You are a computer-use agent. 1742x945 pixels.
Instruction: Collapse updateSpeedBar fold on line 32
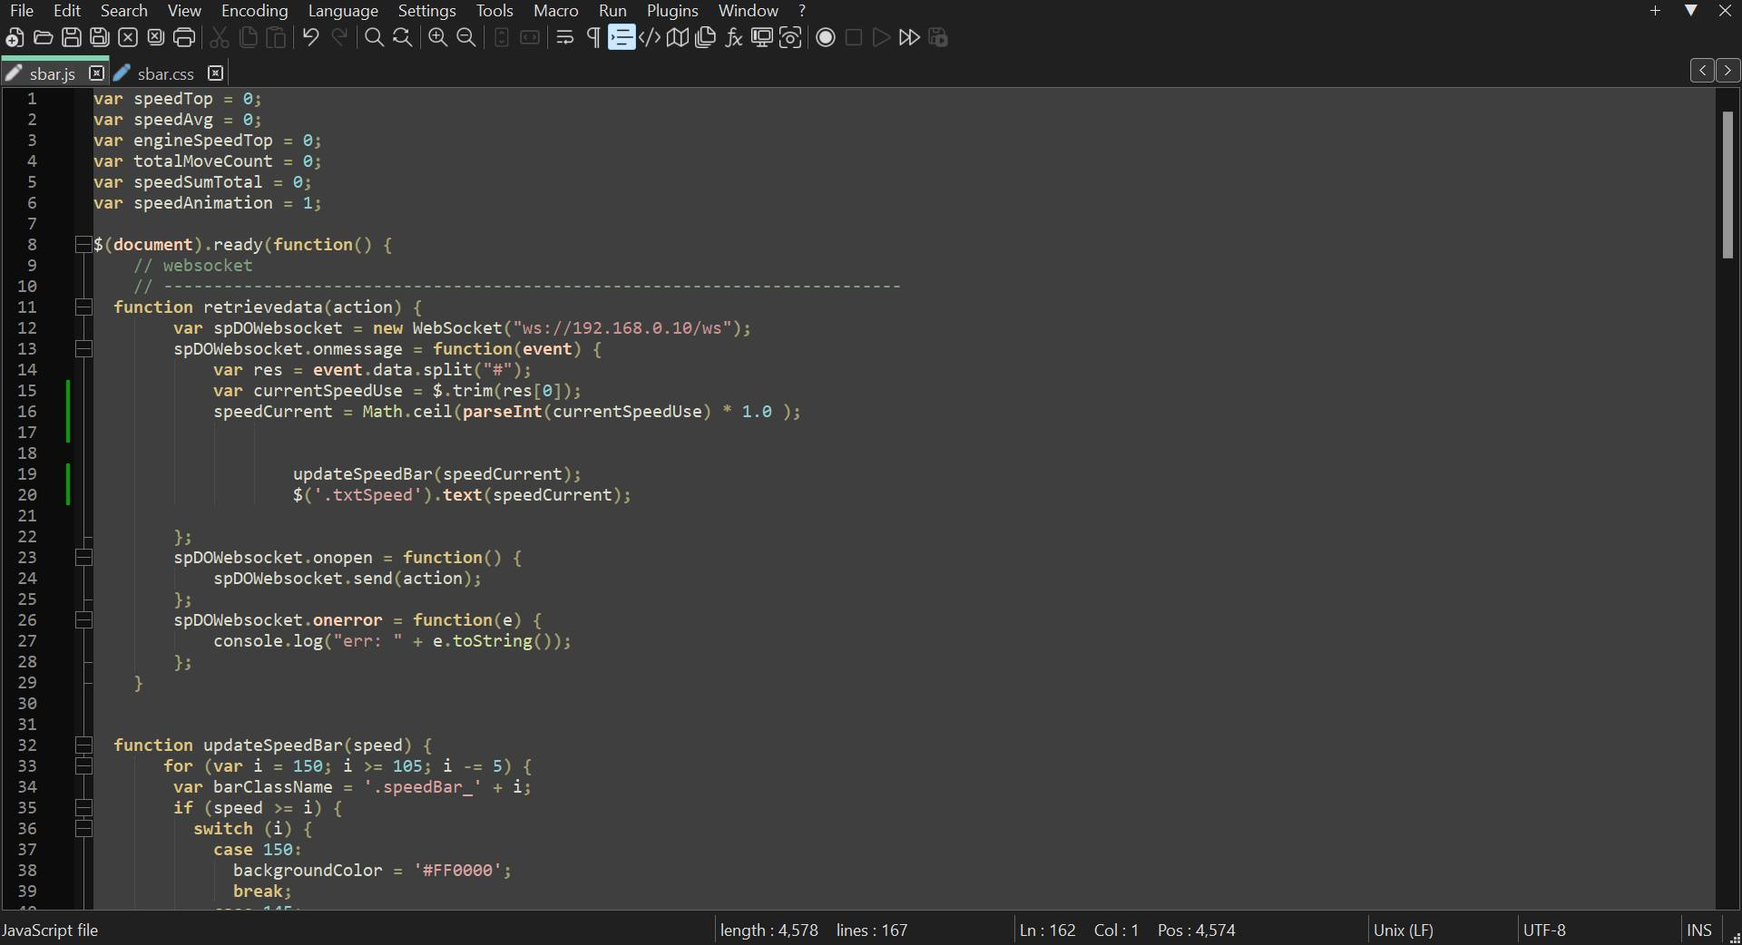83,745
